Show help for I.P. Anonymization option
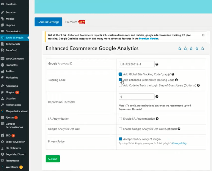 pos(157,119)
